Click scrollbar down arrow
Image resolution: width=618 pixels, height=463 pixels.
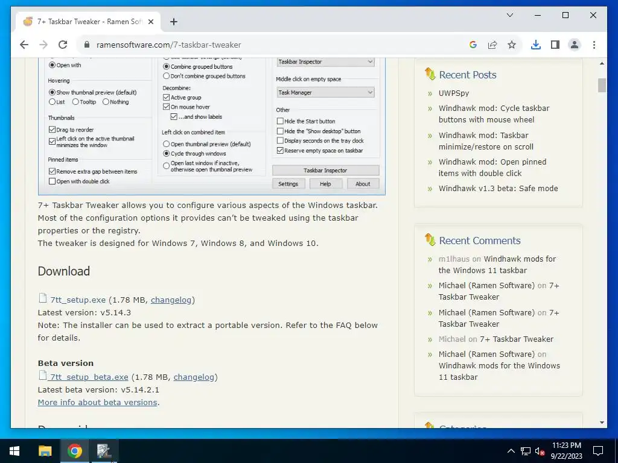[602, 423]
